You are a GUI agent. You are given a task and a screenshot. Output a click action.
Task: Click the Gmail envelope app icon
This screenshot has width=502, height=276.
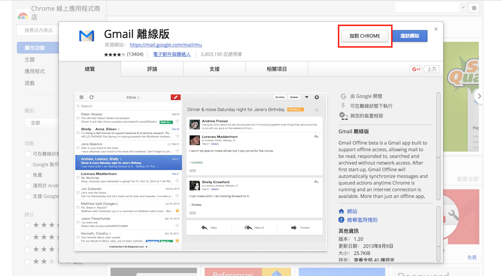[86, 37]
